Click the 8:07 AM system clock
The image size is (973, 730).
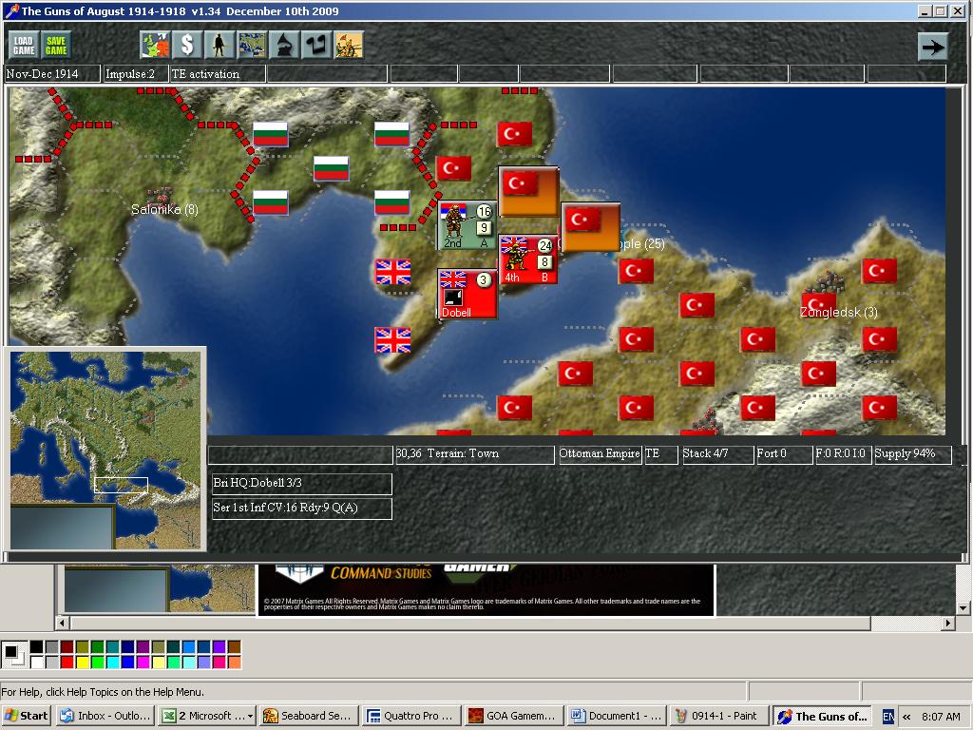941,717
